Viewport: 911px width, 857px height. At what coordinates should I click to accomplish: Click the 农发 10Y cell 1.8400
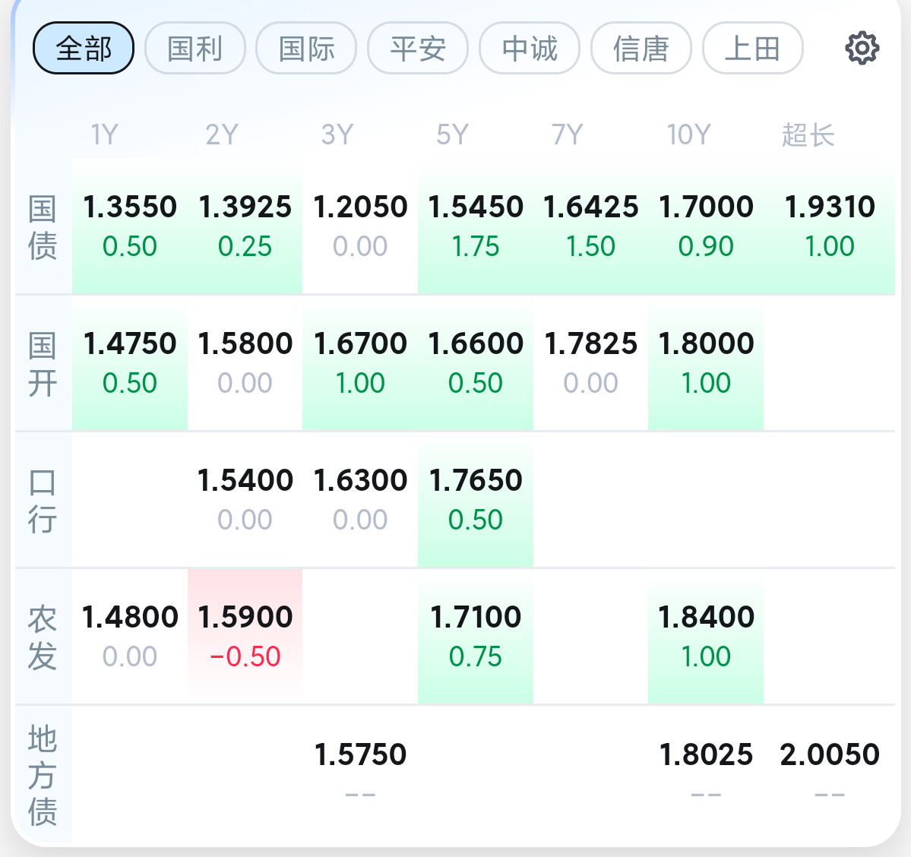(706, 636)
